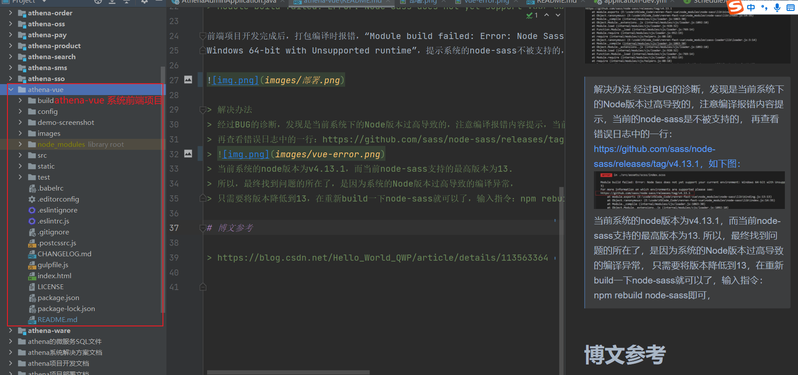Viewport: 798px width, 375px height.
Task: Click the index.html file icon
Action: click(32, 276)
